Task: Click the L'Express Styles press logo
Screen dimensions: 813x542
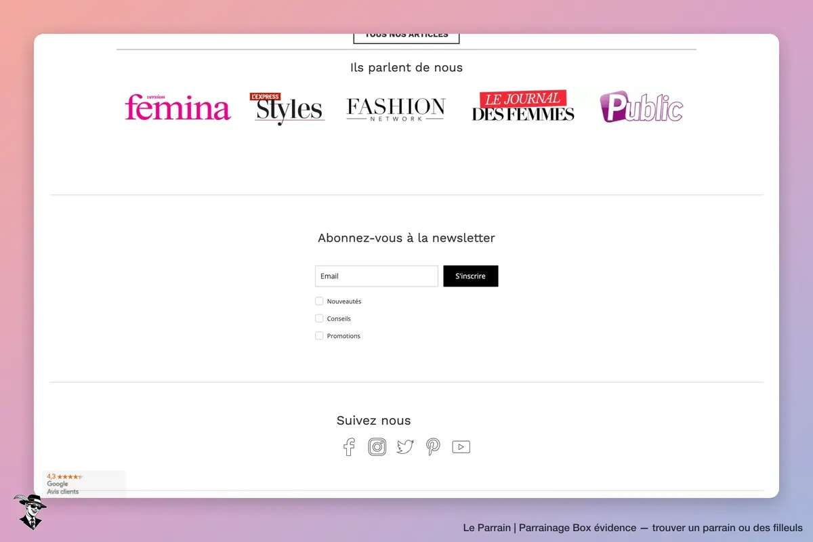Action: click(x=287, y=109)
